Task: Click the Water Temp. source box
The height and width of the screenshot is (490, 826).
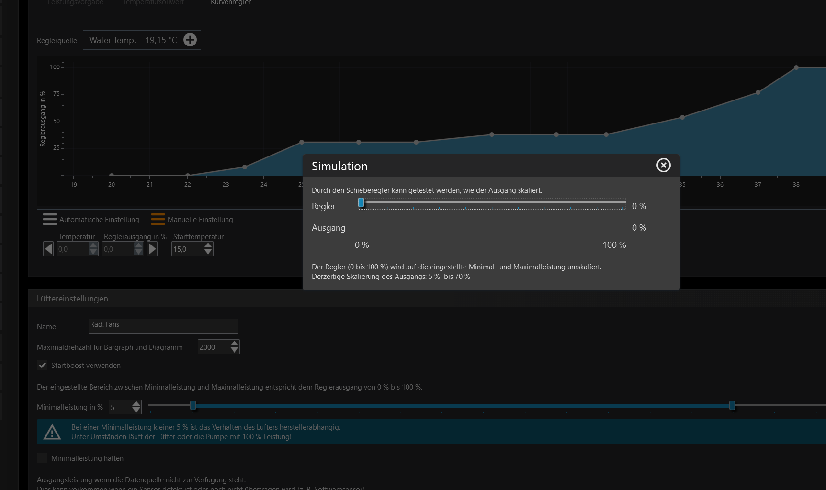Action: coord(133,40)
